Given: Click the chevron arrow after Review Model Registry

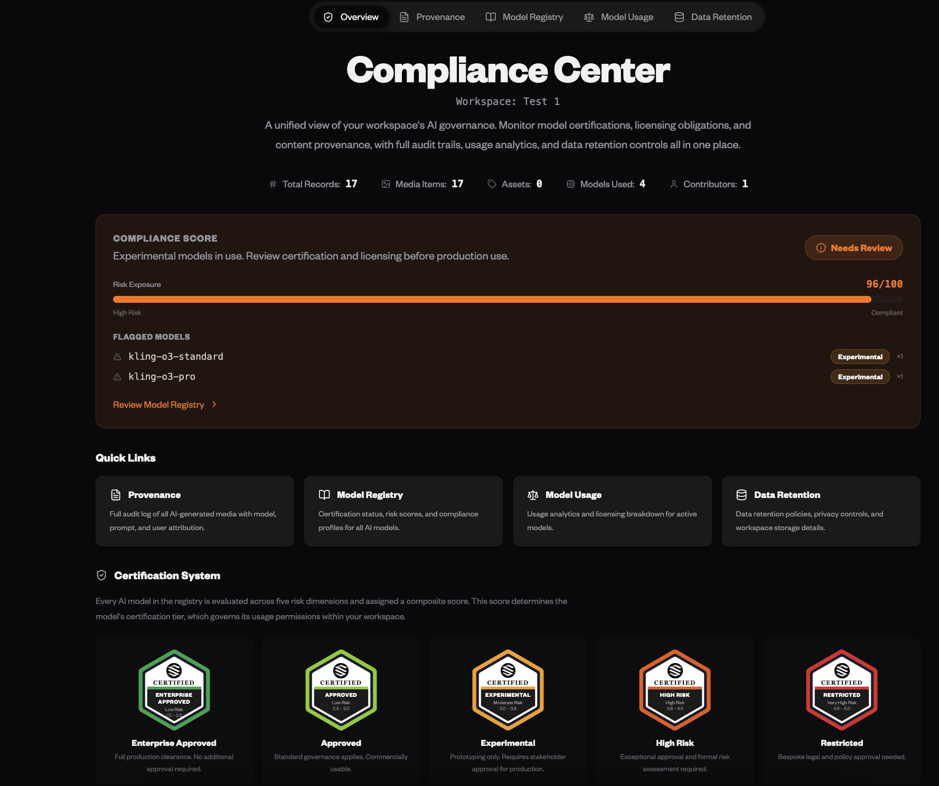Looking at the screenshot, I should pyautogui.click(x=214, y=405).
